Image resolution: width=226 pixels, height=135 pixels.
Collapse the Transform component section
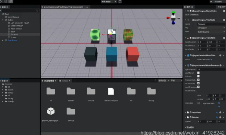point(186,38)
